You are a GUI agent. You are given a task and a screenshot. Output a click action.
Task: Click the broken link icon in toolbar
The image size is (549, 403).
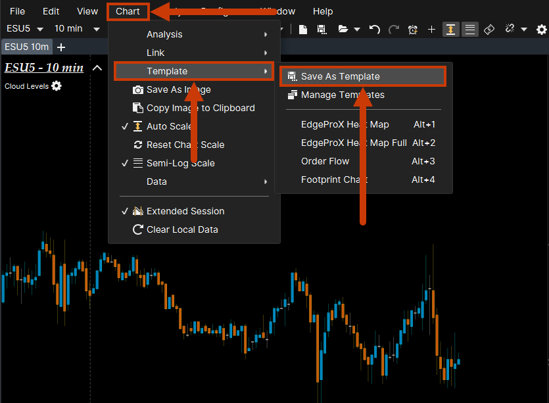[509, 30]
